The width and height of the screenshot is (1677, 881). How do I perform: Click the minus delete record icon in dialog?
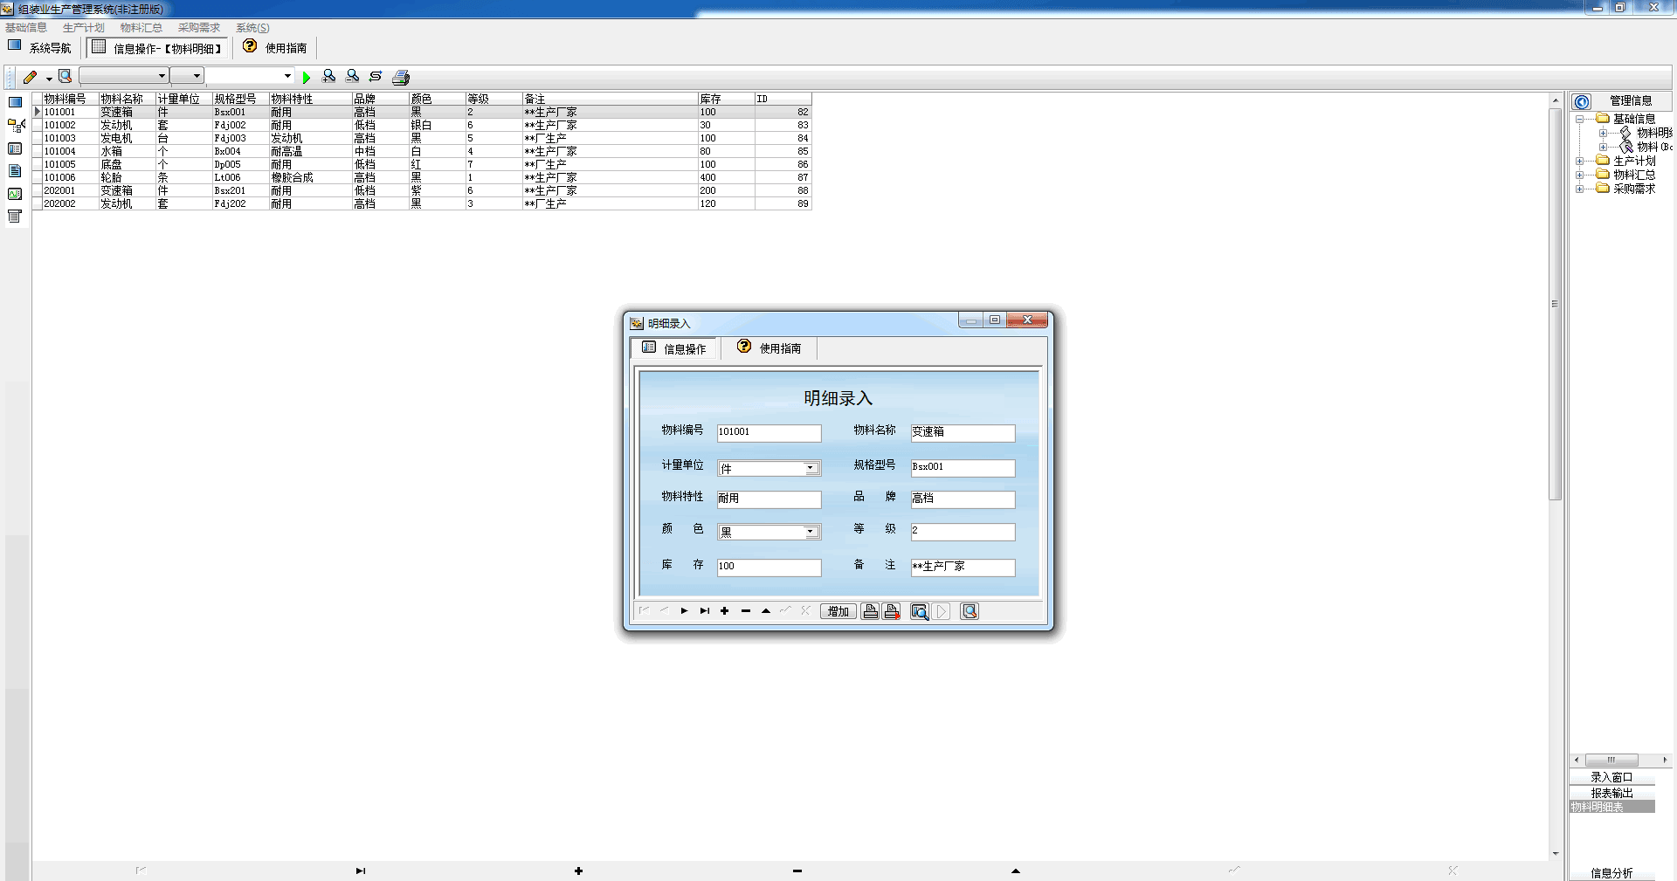(745, 611)
